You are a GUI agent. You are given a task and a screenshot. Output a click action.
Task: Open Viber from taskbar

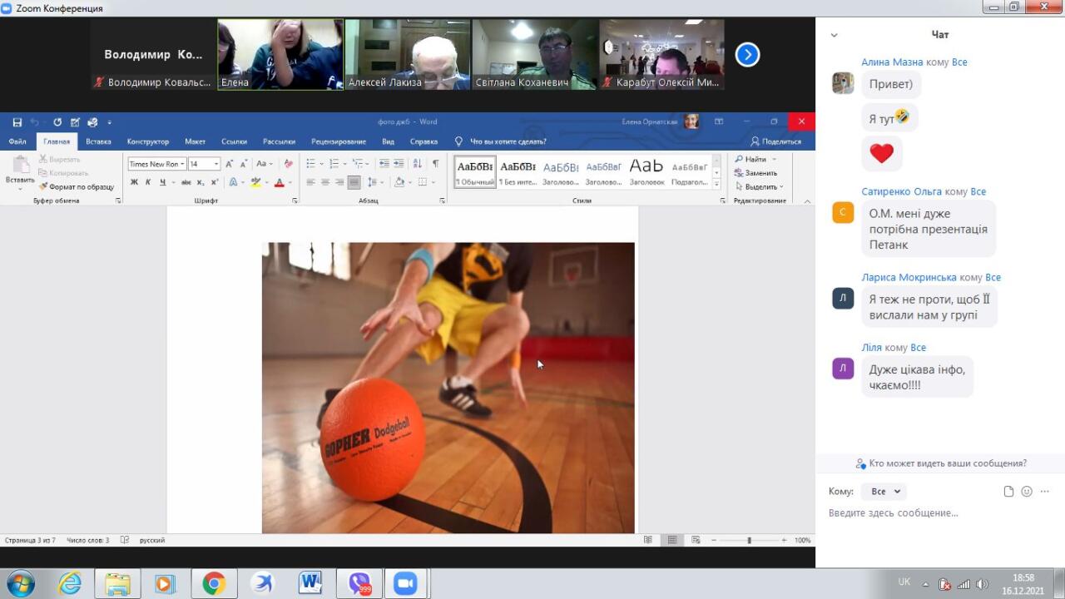[359, 584]
